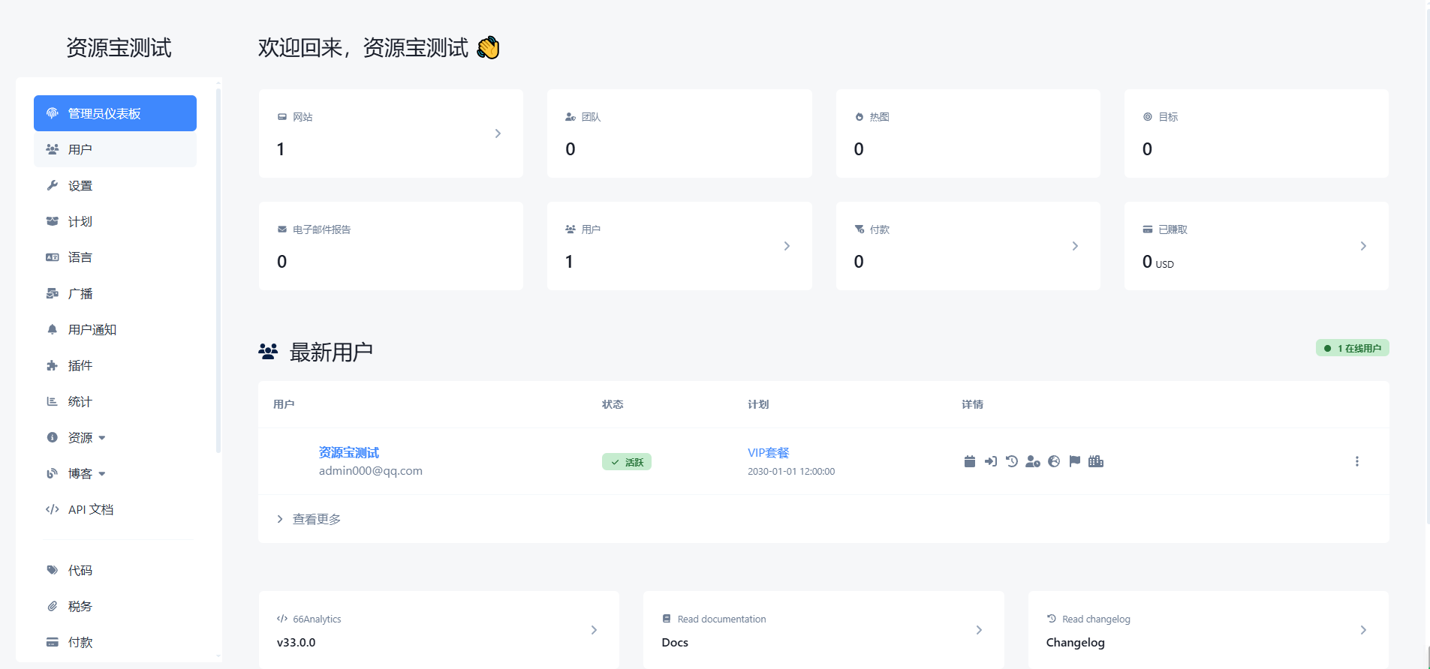
Task: Click the 目标 target icon
Action: pyautogui.click(x=1148, y=117)
